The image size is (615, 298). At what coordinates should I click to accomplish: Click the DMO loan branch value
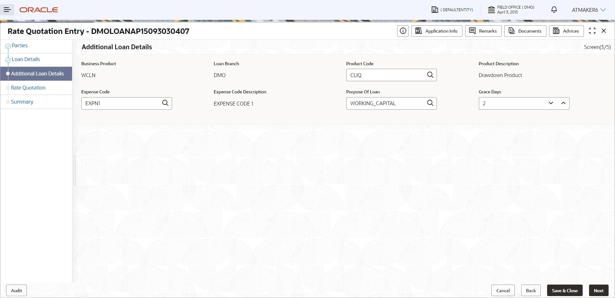(x=220, y=75)
